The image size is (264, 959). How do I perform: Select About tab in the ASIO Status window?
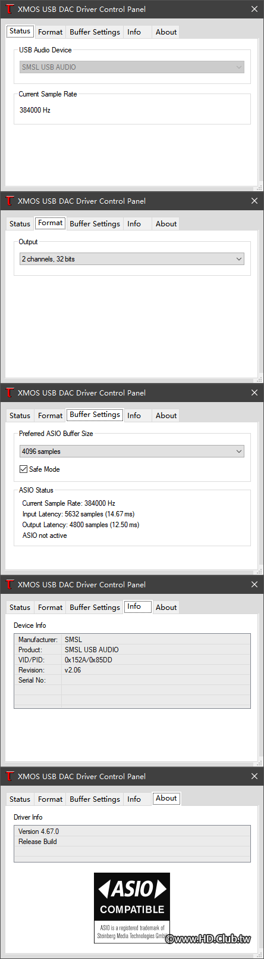tap(166, 416)
